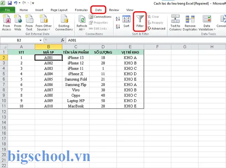226x168 pixels.
Task: Expand the Refresh All dropdown arrow
Action: 84,29
